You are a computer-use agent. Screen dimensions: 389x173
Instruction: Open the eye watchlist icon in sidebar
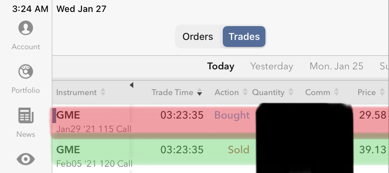click(25, 160)
